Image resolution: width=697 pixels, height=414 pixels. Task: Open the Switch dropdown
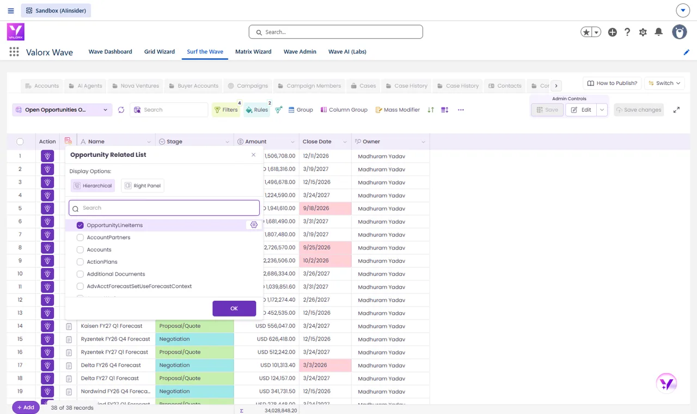tap(664, 83)
